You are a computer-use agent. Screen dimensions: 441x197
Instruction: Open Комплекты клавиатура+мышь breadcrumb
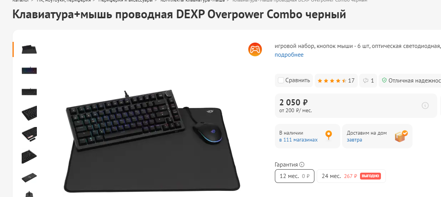point(192,1)
